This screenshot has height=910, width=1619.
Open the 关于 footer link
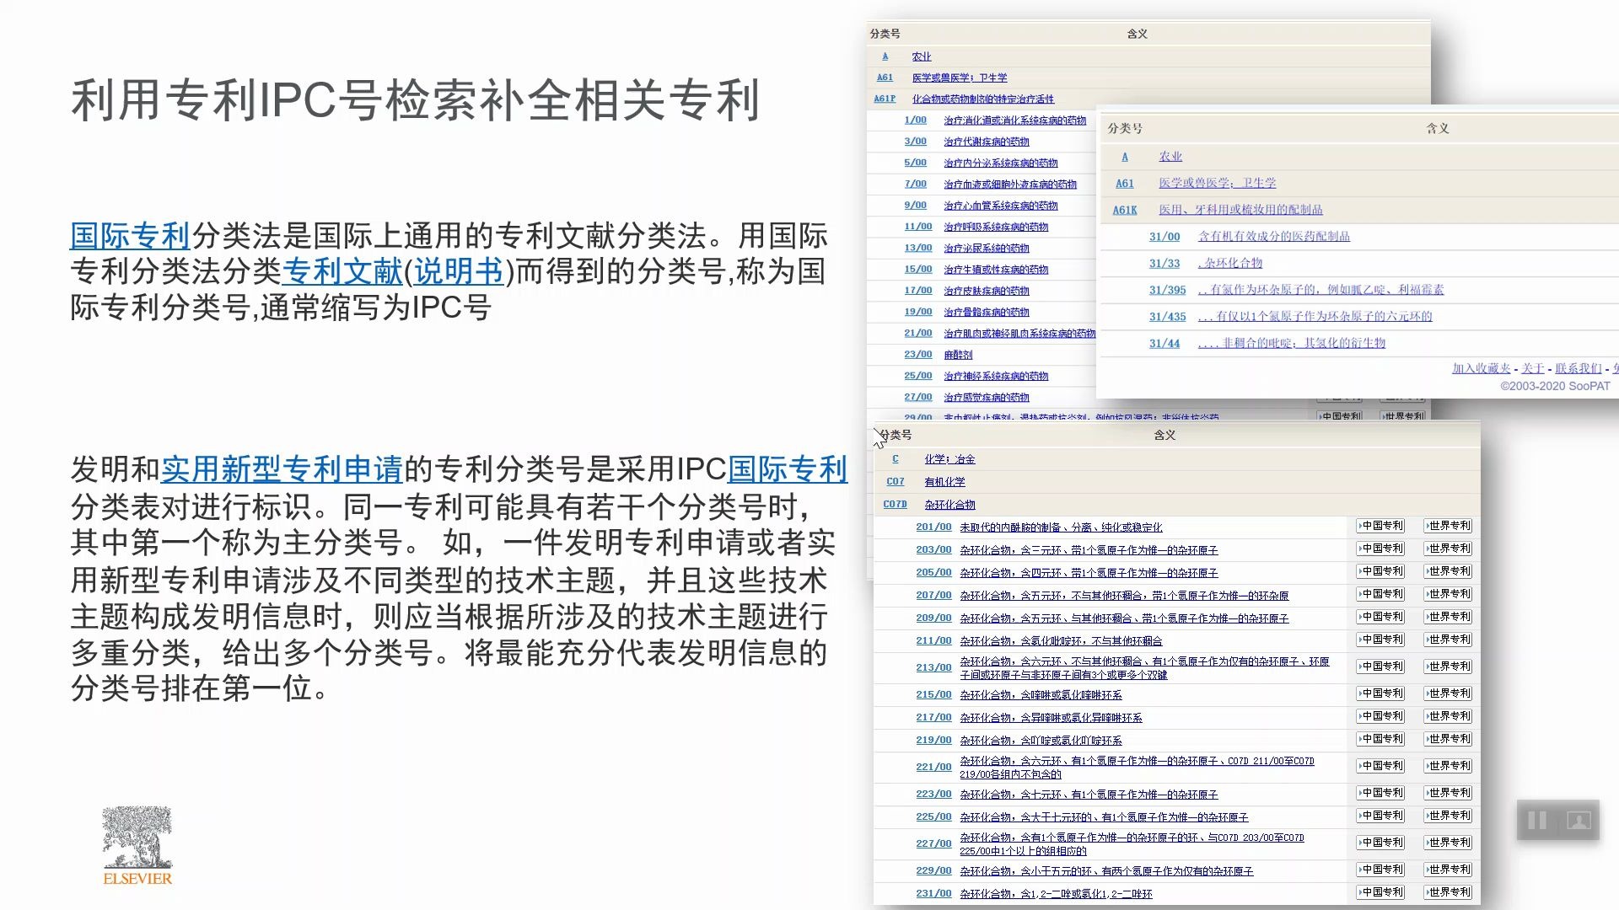point(1532,368)
